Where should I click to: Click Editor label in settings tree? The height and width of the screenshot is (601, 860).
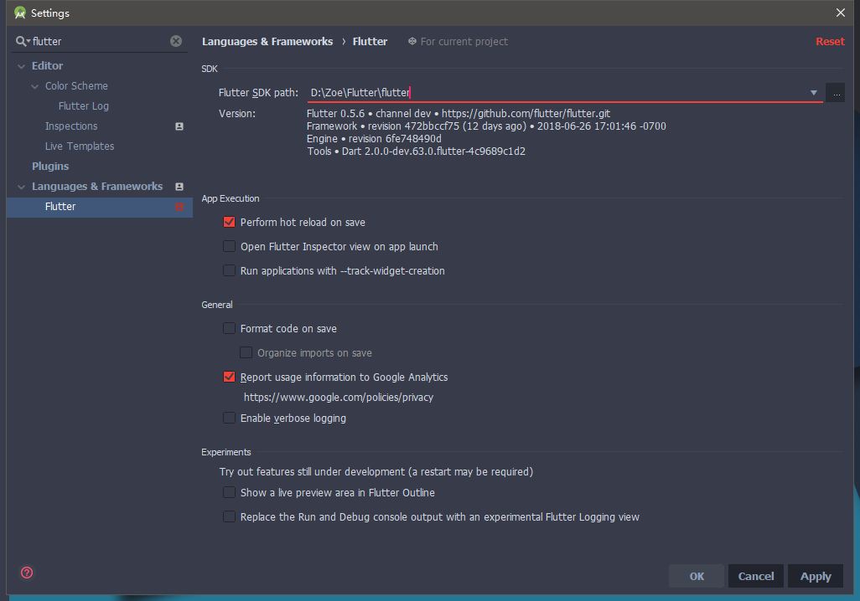click(47, 66)
